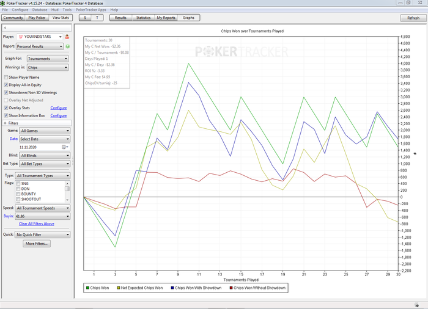This screenshot has height=309, width=428.
Task: Click the green help icon beside Report
Action: [67, 46]
